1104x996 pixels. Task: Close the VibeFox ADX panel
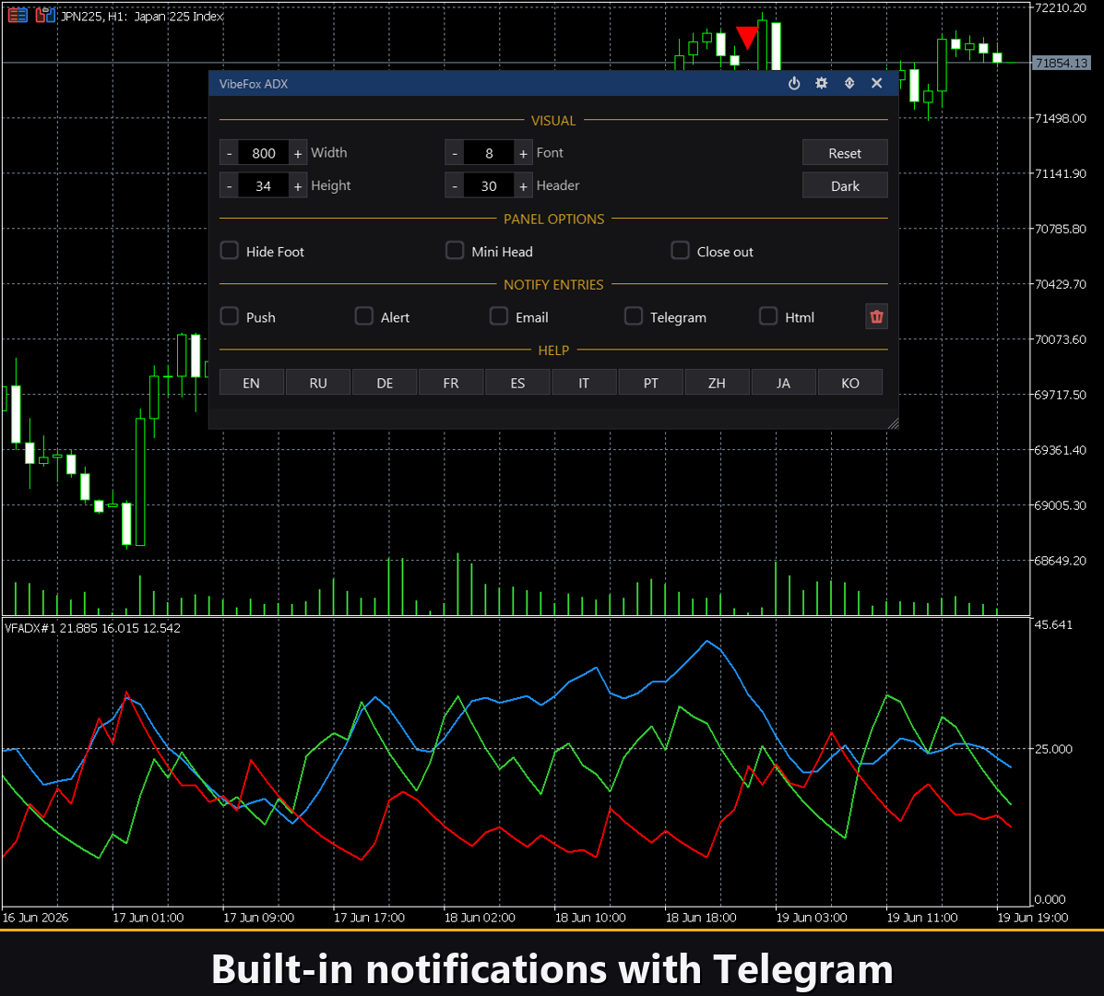[876, 83]
